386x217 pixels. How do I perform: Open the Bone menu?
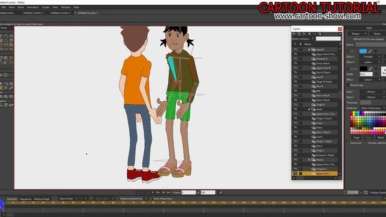[x=21, y=7]
